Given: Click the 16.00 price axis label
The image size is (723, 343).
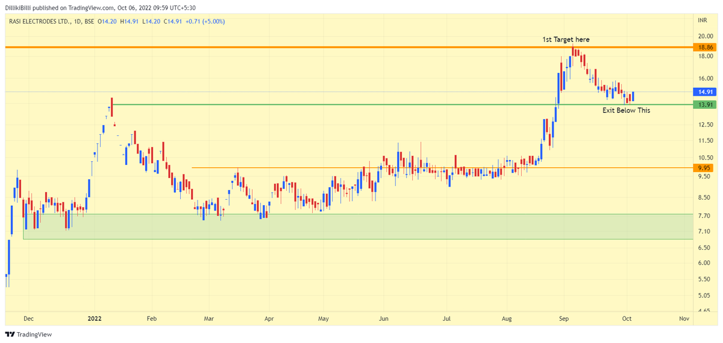Looking at the screenshot, I should pos(706,79).
